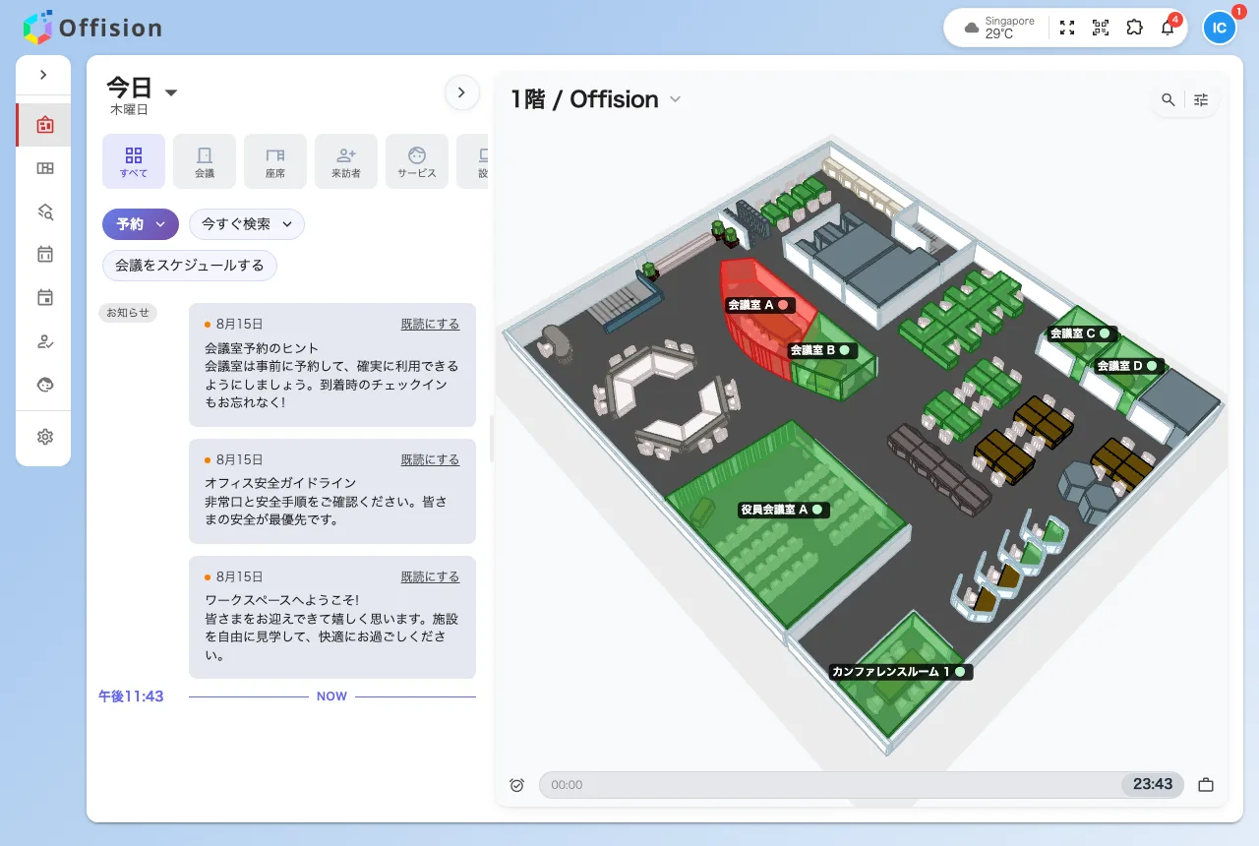Open the extensions puzzle icon
This screenshot has height=846, width=1259.
(x=1134, y=28)
